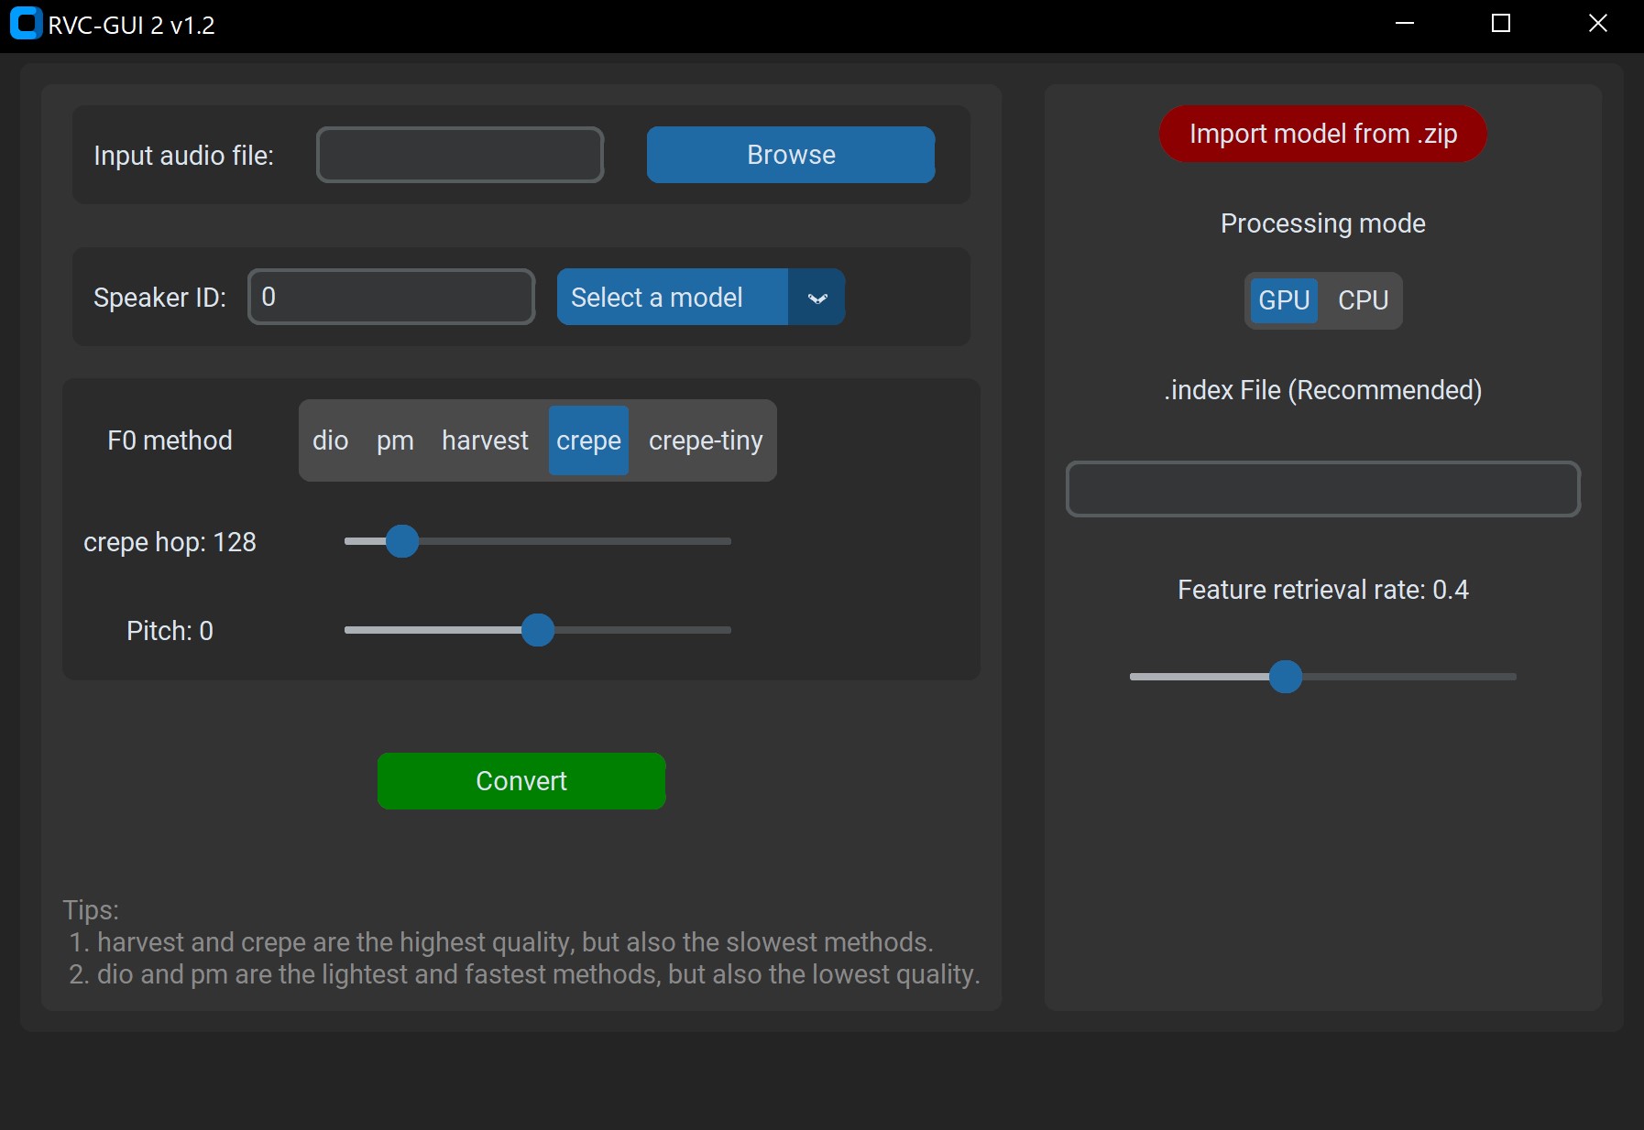Pick harvest F0 method
This screenshot has height=1130, width=1644.
[485, 440]
